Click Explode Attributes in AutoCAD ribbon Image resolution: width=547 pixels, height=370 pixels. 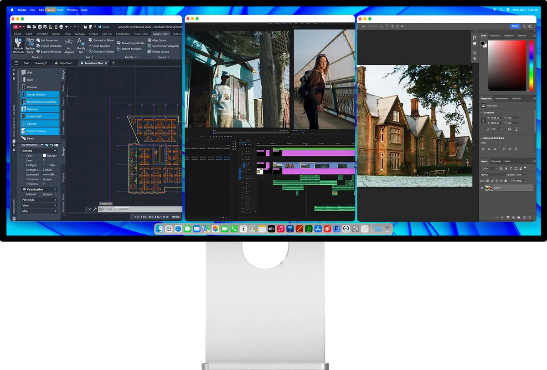[18, 46]
